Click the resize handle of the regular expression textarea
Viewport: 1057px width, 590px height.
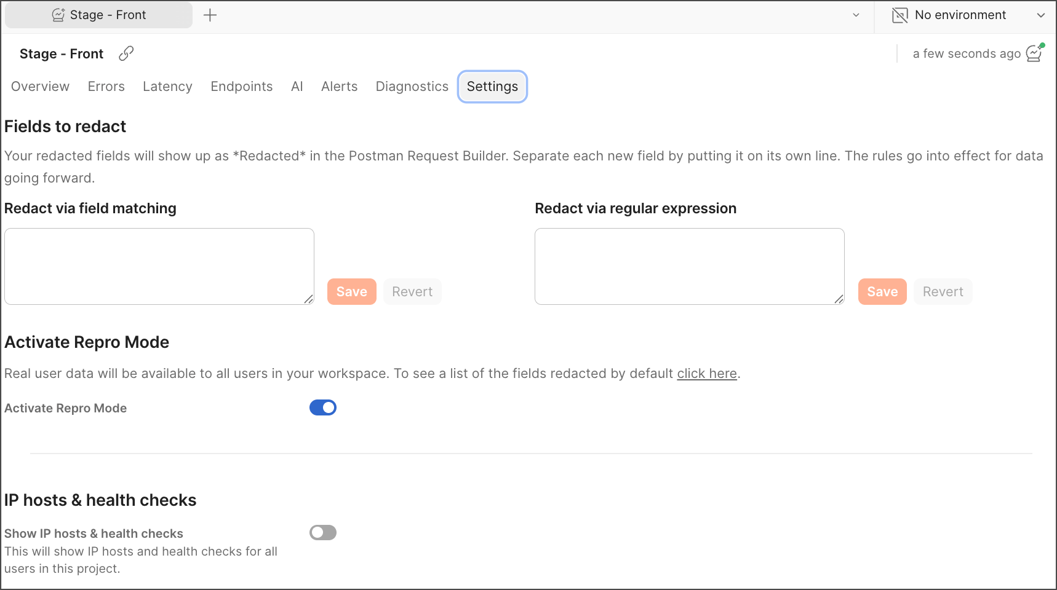click(x=839, y=299)
